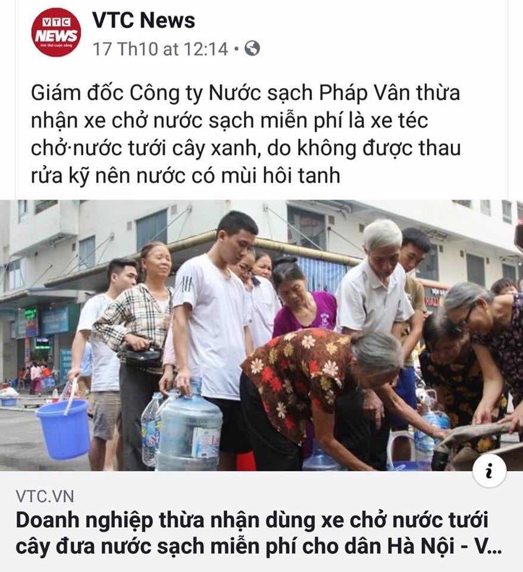Screen dimensions: 523x572
Task: Open the VTC News page name
Action: pyautogui.click(x=143, y=20)
